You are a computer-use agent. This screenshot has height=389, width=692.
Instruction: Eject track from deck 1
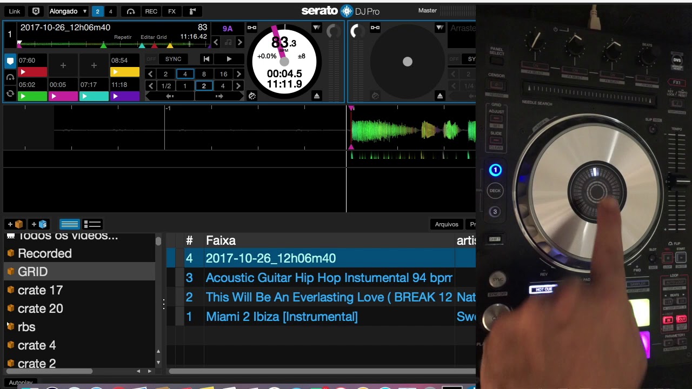click(x=317, y=96)
